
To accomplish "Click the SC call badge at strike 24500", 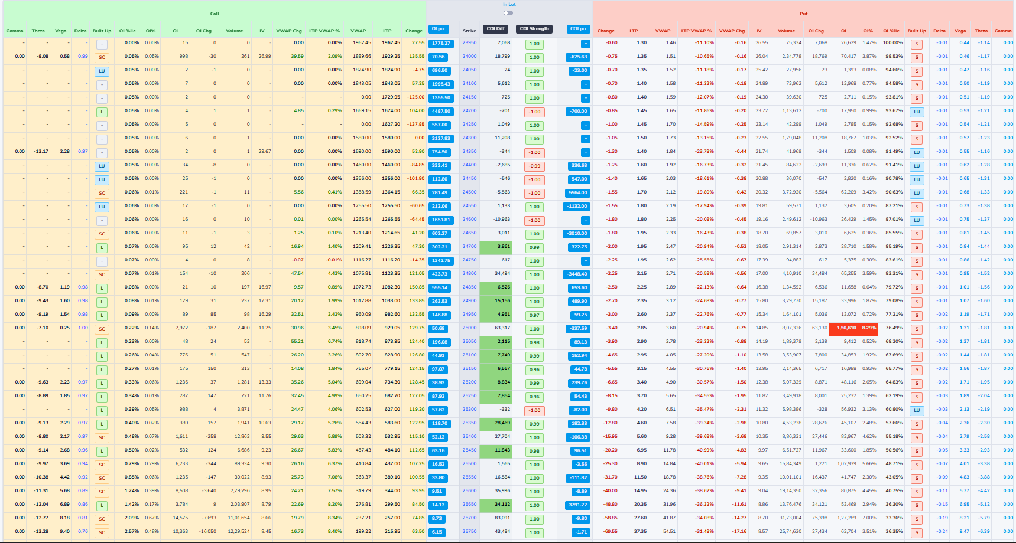I will pos(102,193).
